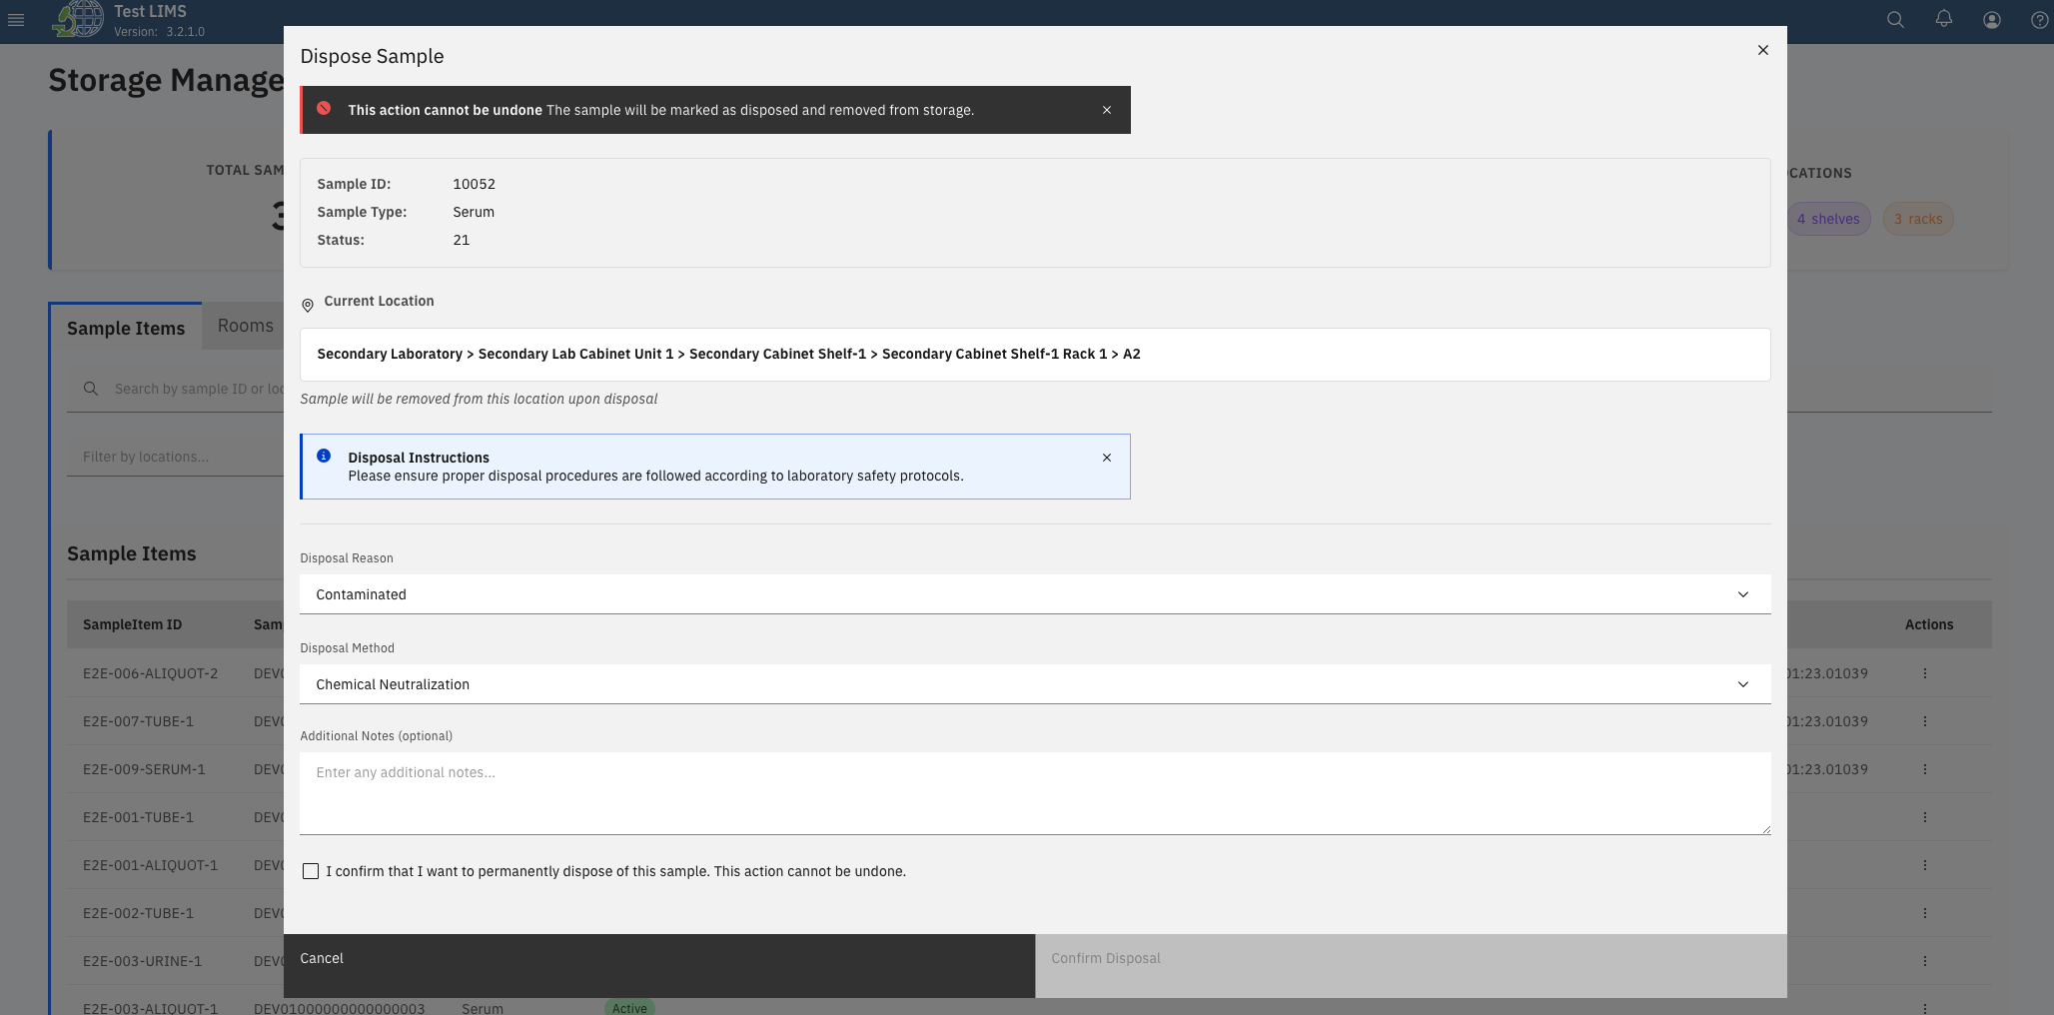The width and height of the screenshot is (2054, 1015).
Task: Click the '3 racks' tag
Action: (x=1918, y=219)
